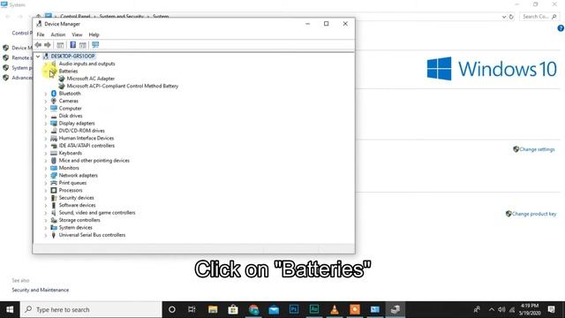Expand the Disk drives category
Image resolution: width=565 pixels, height=318 pixels.
pyautogui.click(x=46, y=116)
